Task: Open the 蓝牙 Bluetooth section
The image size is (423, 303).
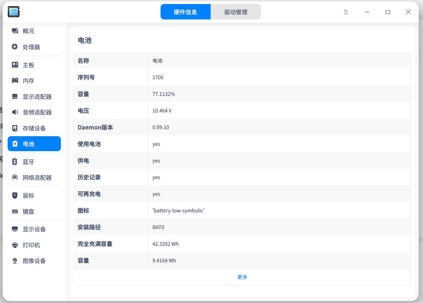Action: point(29,161)
